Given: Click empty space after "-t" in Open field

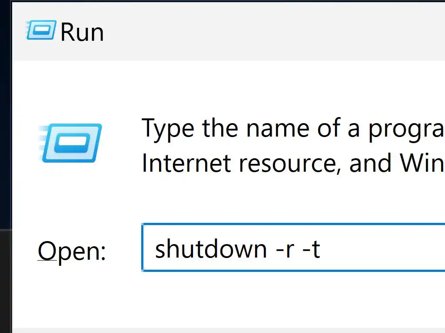Looking at the screenshot, I should pos(383,248).
